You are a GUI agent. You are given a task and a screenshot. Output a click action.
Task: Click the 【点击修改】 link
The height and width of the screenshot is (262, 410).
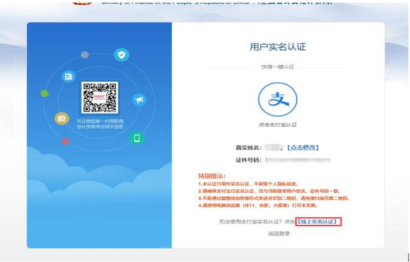[302, 147]
